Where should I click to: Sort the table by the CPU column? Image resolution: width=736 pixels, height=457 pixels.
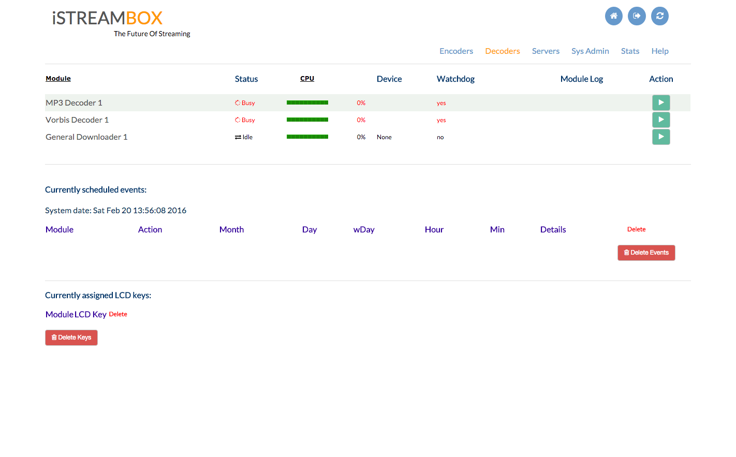coord(307,78)
